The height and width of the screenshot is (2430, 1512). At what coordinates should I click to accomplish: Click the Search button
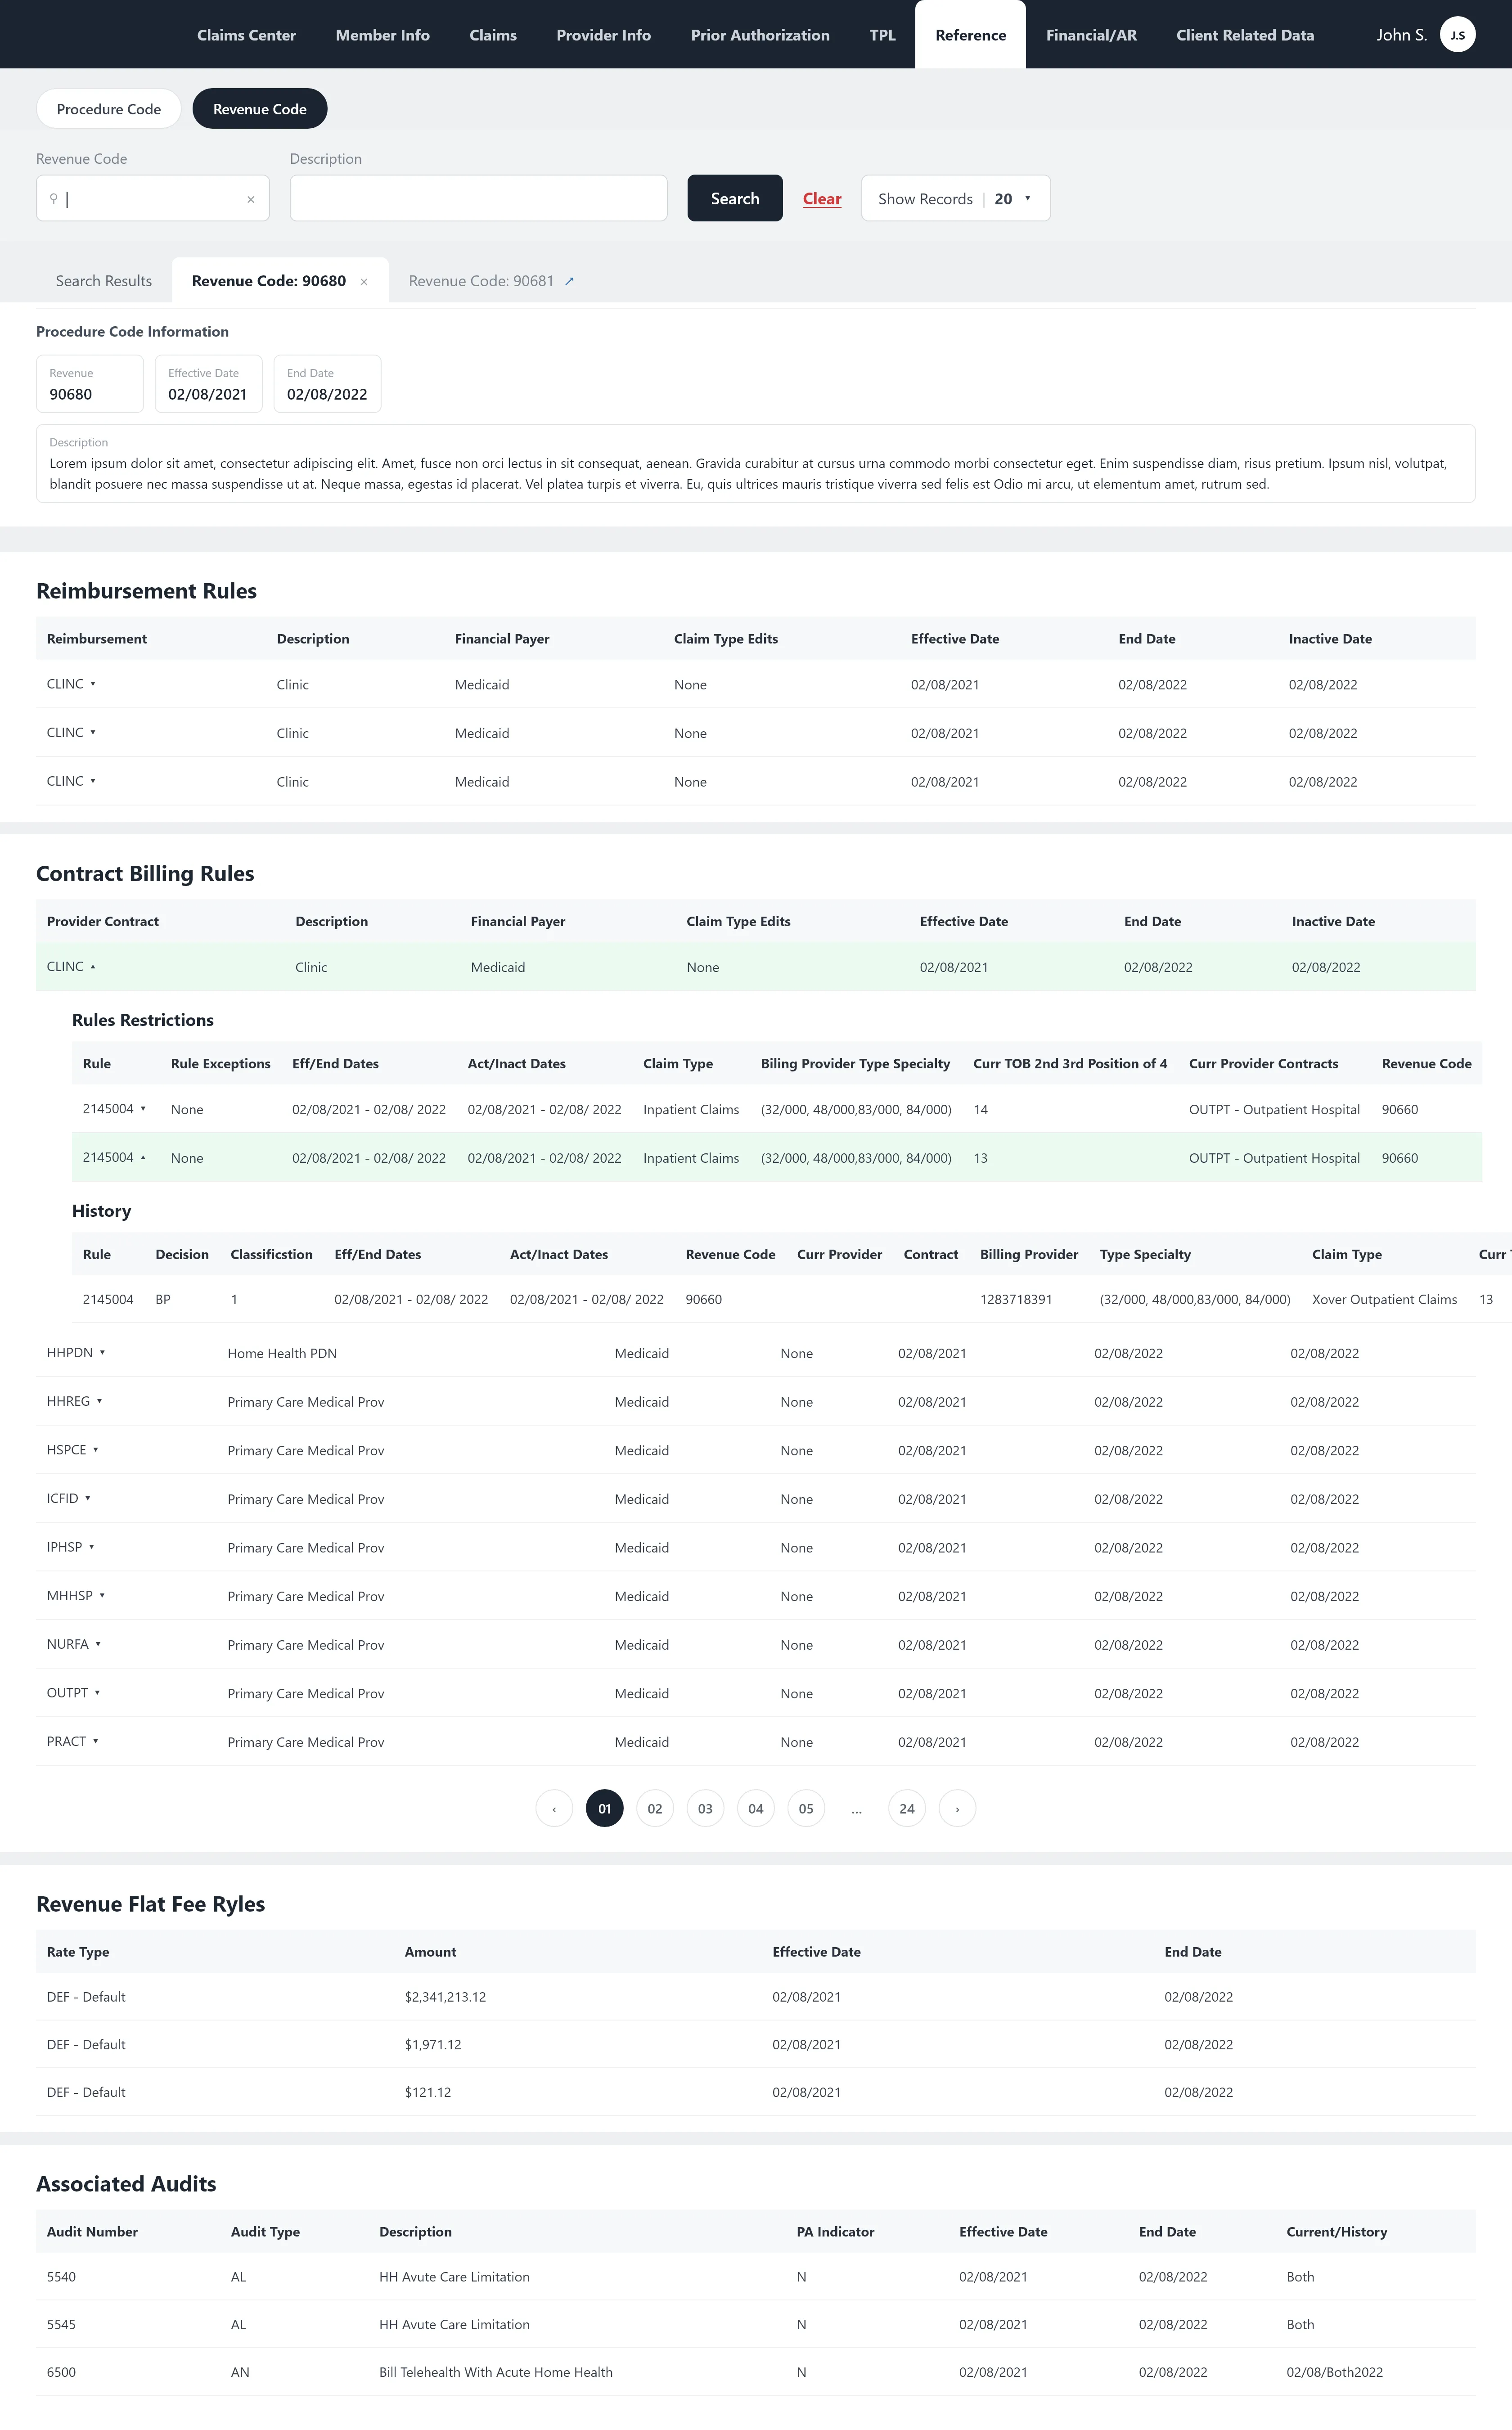click(735, 198)
